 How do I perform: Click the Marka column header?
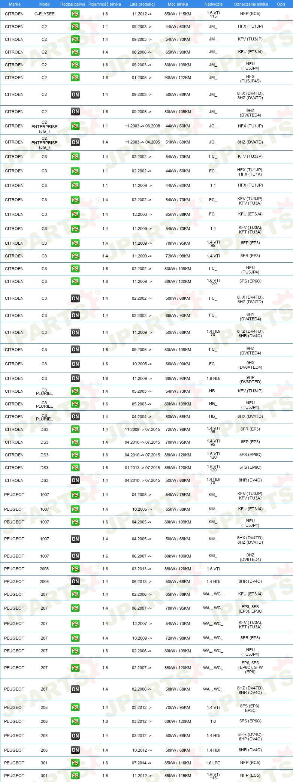click(15, 4)
